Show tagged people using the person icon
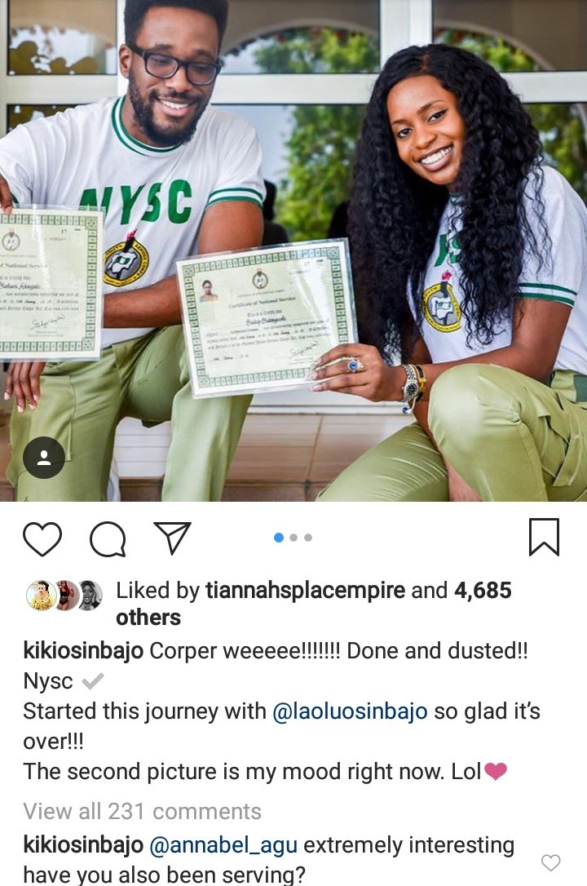587x886 pixels. 44,459
